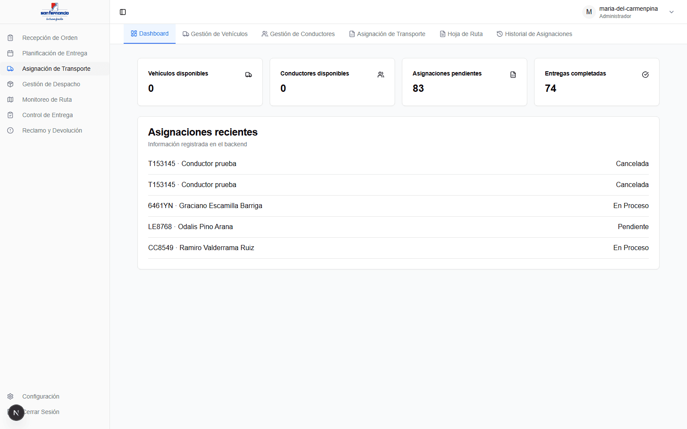The image size is (687, 429).
Task: Click the Pendiente status
Action: coord(633,227)
